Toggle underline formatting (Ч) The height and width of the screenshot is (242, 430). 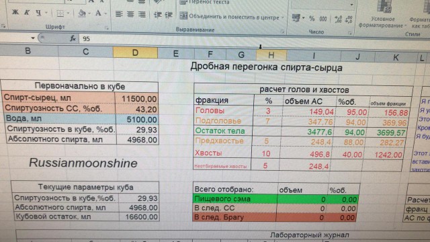point(39,13)
